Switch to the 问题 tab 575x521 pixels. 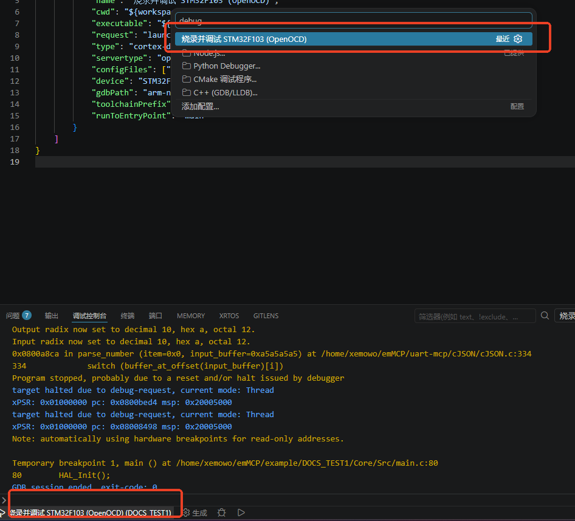click(13, 316)
